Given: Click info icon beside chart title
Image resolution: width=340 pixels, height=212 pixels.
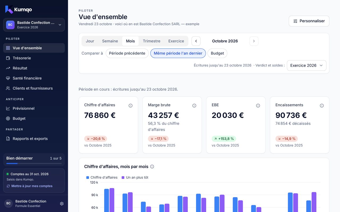Looking at the screenshot, I should coord(152,167).
